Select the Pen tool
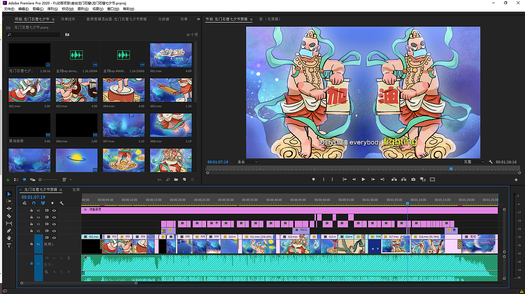This screenshot has height=294, width=525. [x=9, y=231]
